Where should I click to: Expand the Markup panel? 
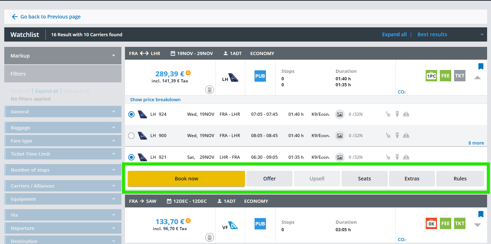[x=63, y=56]
